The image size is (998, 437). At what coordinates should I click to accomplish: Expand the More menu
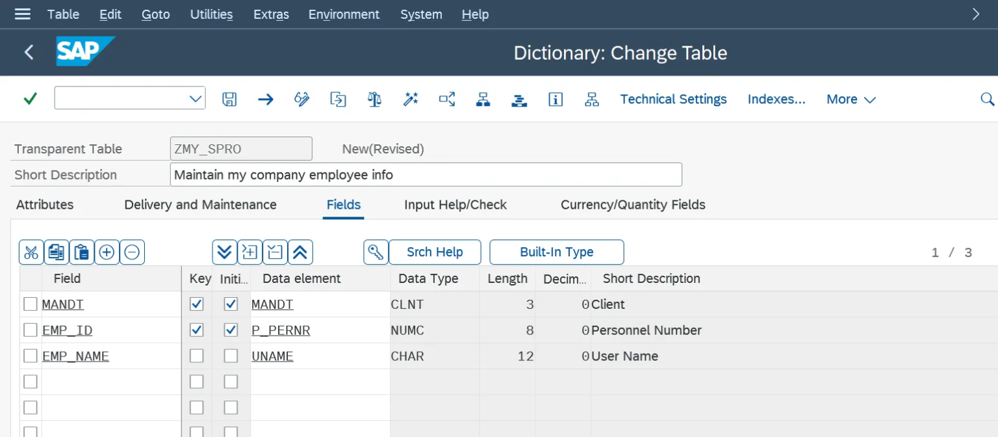pos(849,99)
